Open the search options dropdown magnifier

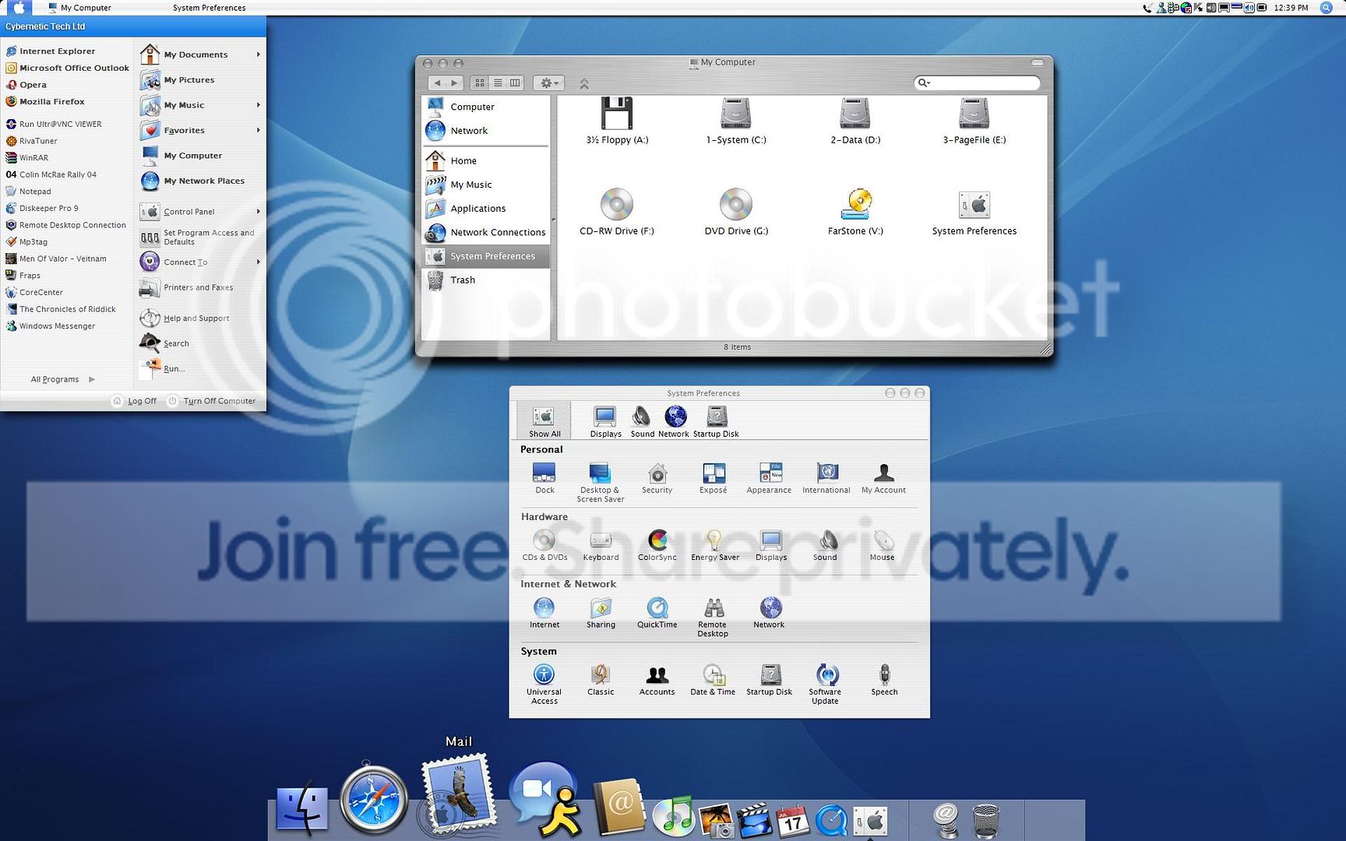tap(925, 83)
